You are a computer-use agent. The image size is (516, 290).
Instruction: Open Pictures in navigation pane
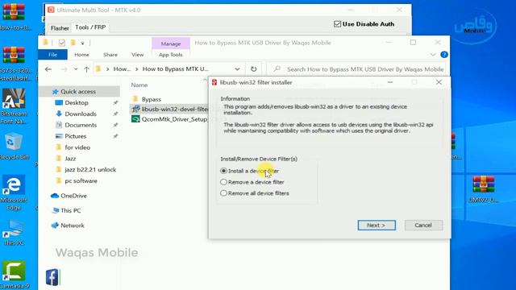pos(75,136)
